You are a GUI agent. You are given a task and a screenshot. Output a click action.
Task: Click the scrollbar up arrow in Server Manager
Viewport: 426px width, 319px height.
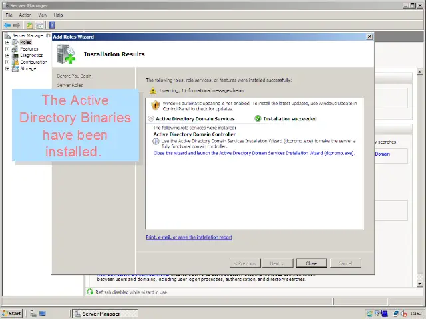click(x=420, y=72)
